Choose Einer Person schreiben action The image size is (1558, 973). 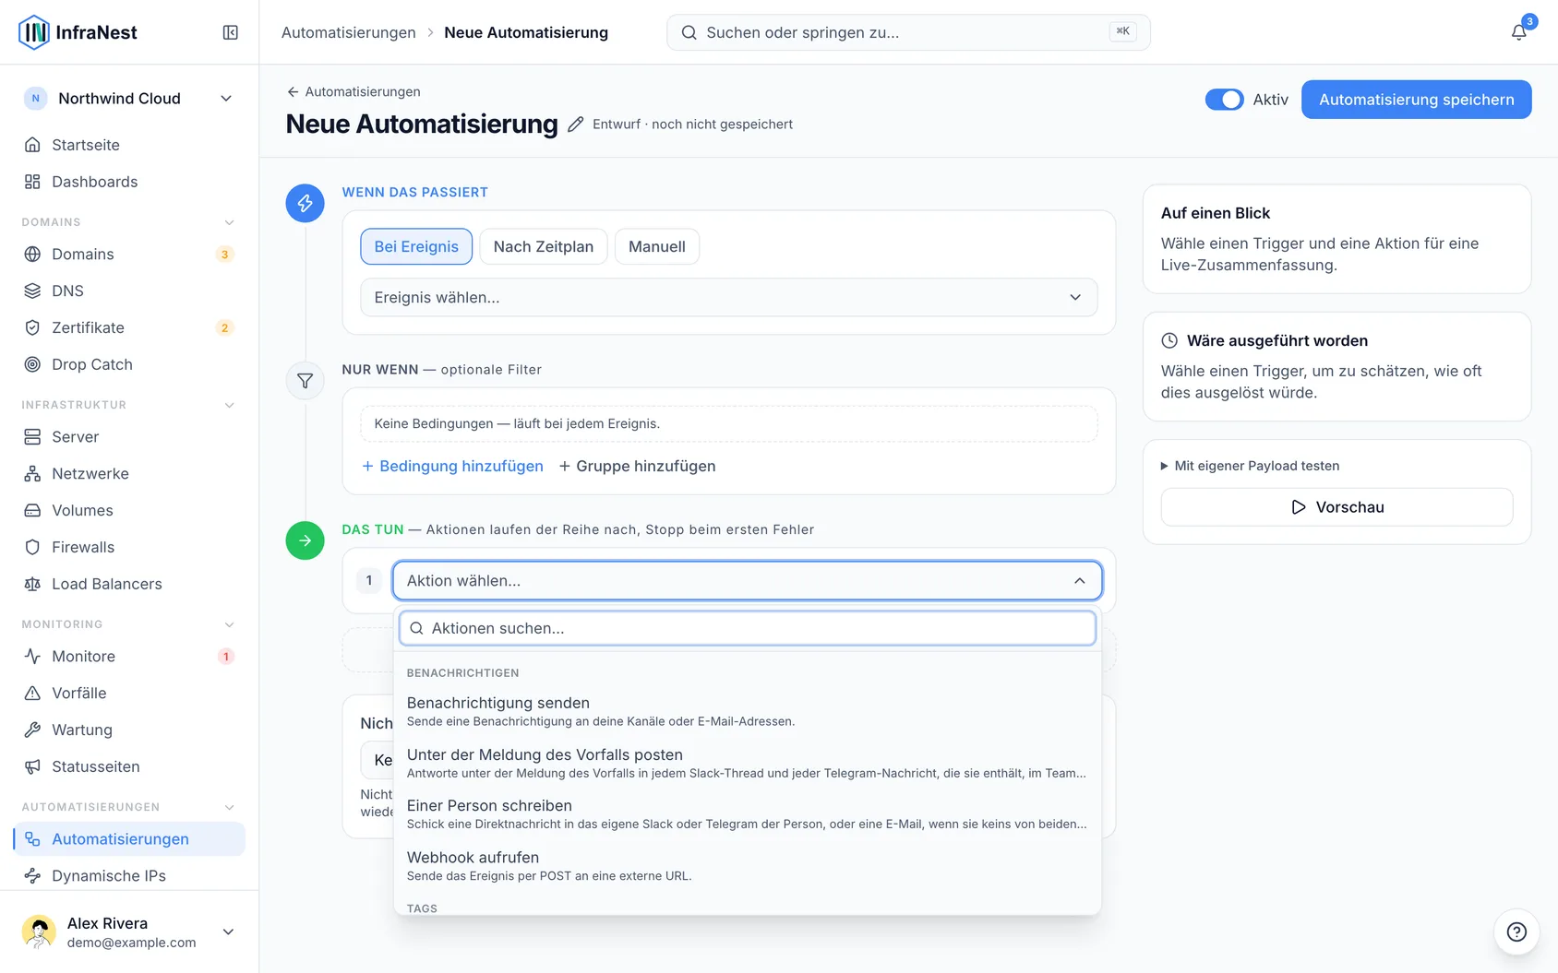tap(748, 813)
